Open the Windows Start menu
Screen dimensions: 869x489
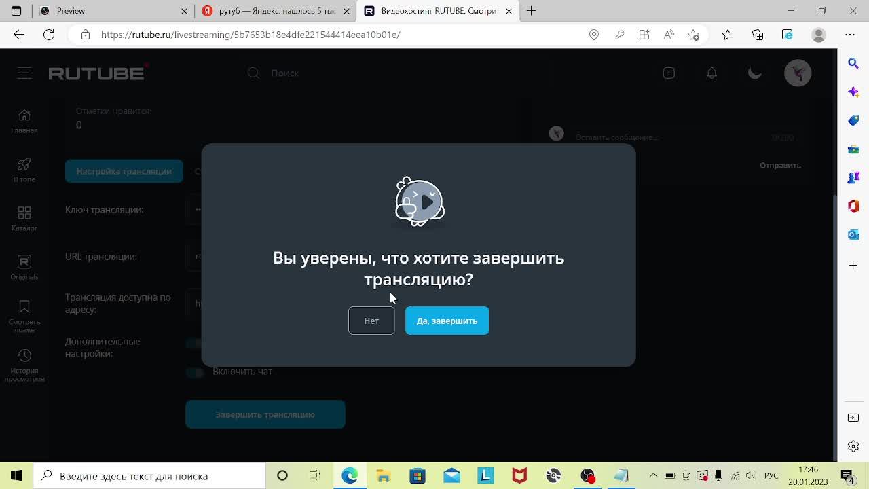16,476
